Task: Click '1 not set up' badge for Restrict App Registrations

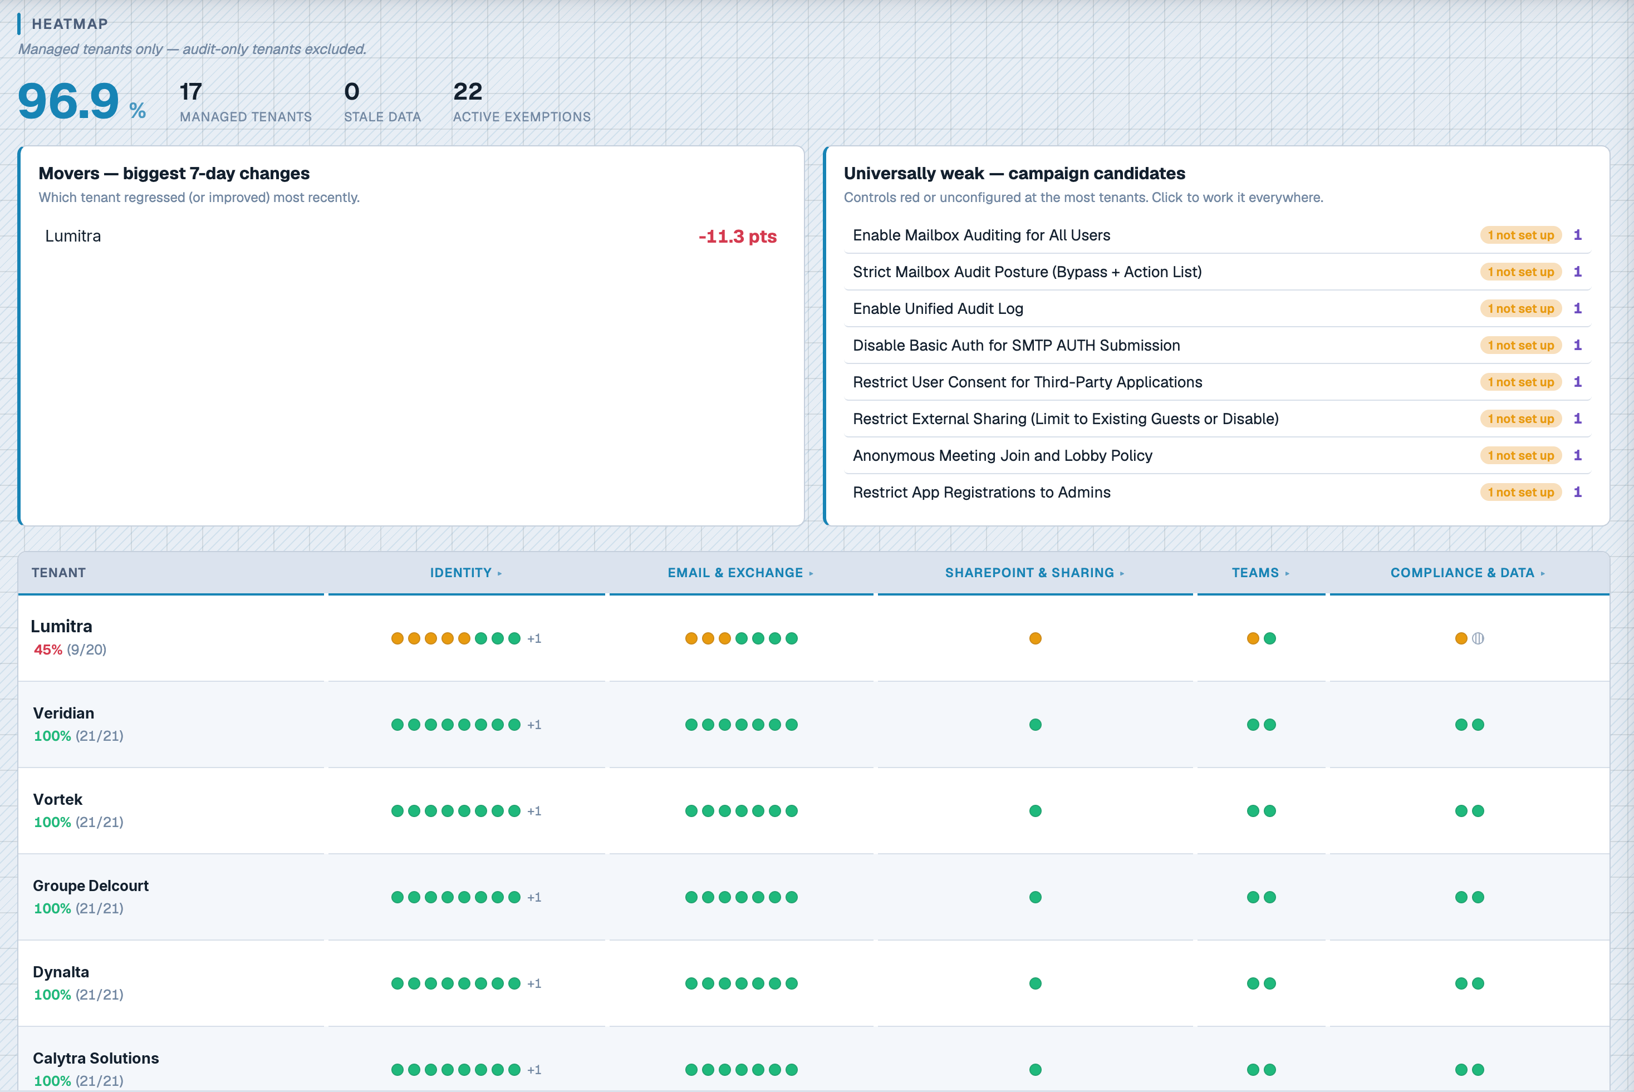Action: (1520, 493)
